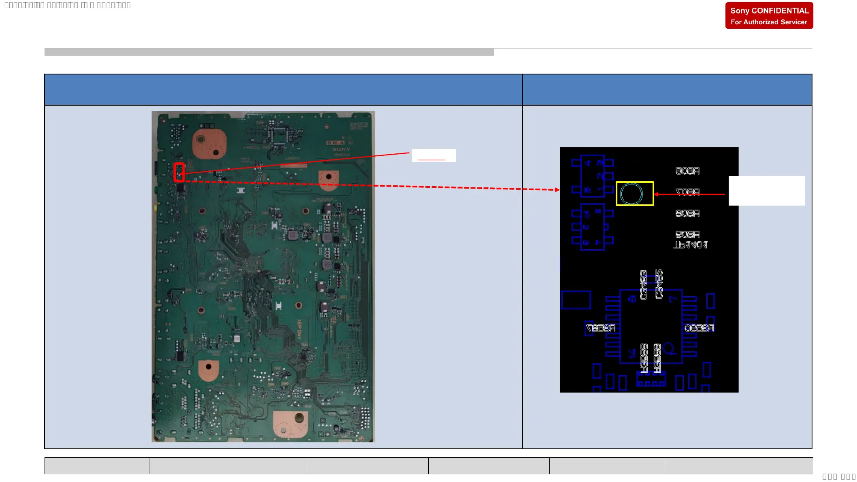857x482 pixels.
Task: Click the R3590 label right of the IC
Action: click(699, 328)
